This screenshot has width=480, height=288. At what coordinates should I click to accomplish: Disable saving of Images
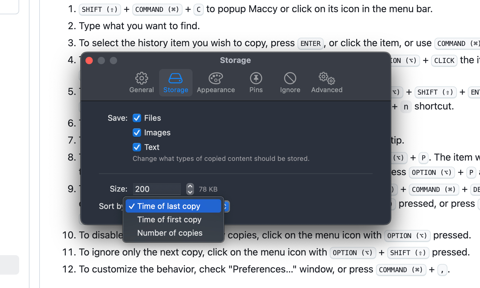(x=137, y=132)
